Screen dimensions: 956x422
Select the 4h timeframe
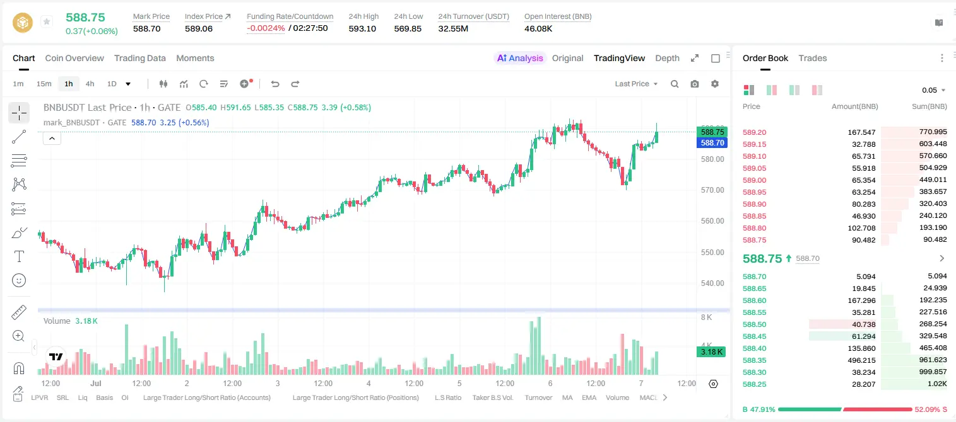coord(90,84)
